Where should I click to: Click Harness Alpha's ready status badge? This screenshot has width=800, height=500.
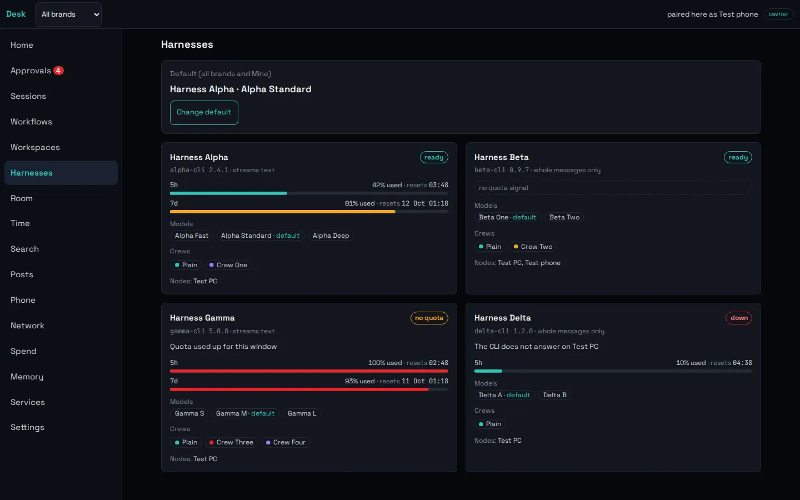[x=434, y=158]
